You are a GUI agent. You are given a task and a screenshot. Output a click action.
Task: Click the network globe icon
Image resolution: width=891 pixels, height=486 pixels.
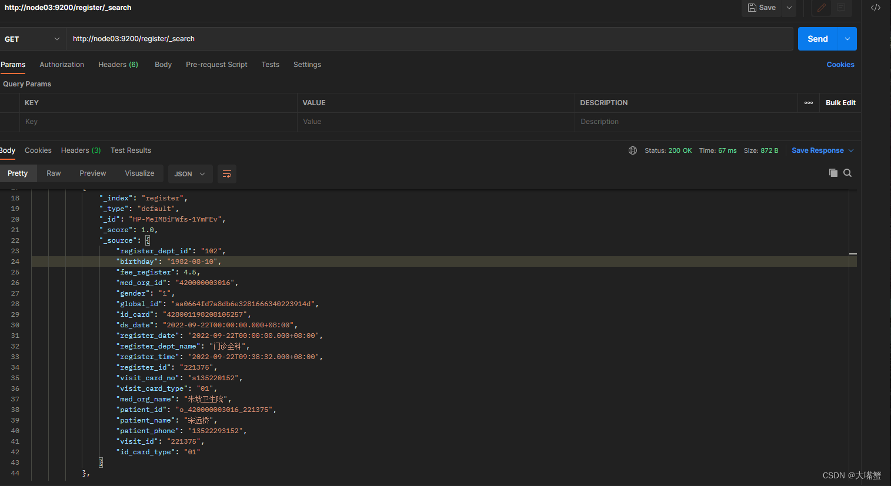[x=633, y=150]
